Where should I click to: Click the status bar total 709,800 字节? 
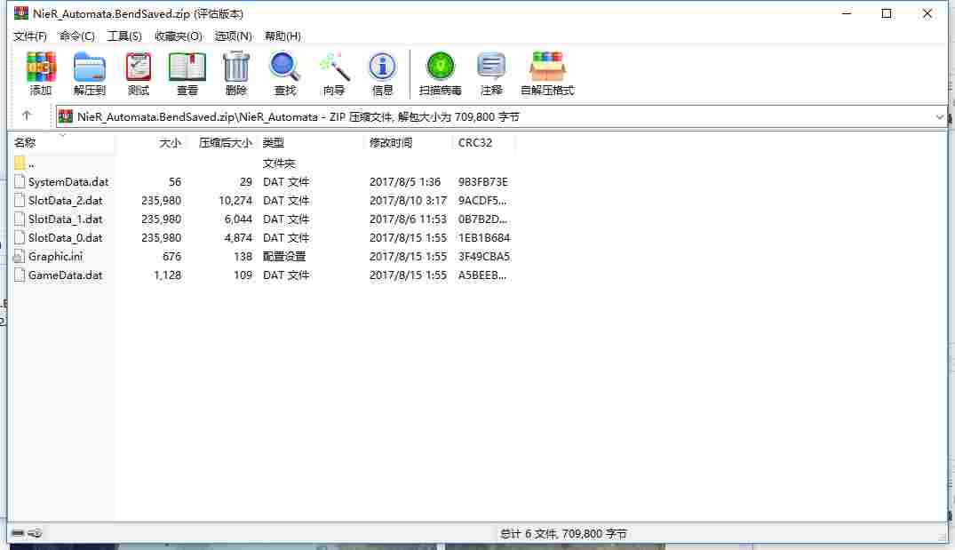593,533
